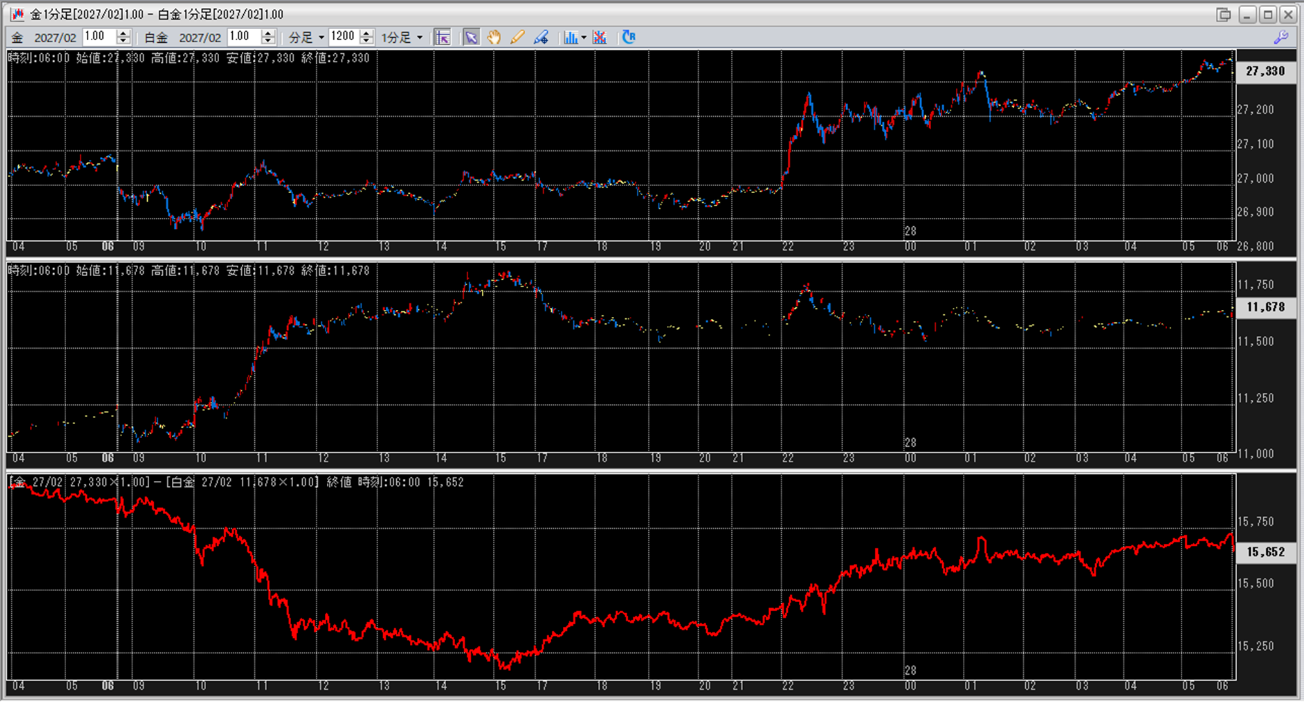Toggle the crosshair scale display button
The image size is (1304, 702).
[x=443, y=38]
